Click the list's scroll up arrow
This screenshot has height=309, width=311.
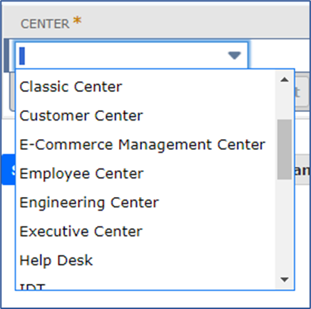pos(285,80)
